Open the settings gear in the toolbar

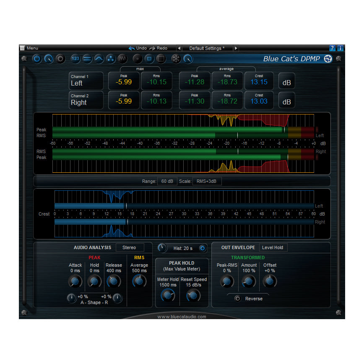(x=60, y=59)
